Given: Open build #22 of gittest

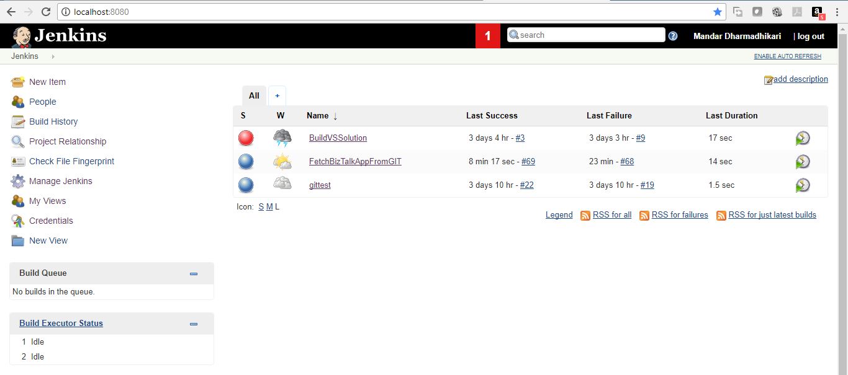Looking at the screenshot, I should click(x=527, y=185).
